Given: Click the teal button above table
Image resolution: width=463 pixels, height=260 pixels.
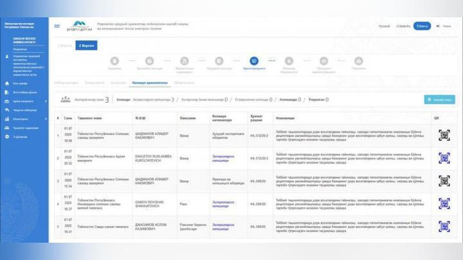Looking at the screenshot, I should point(439,99).
